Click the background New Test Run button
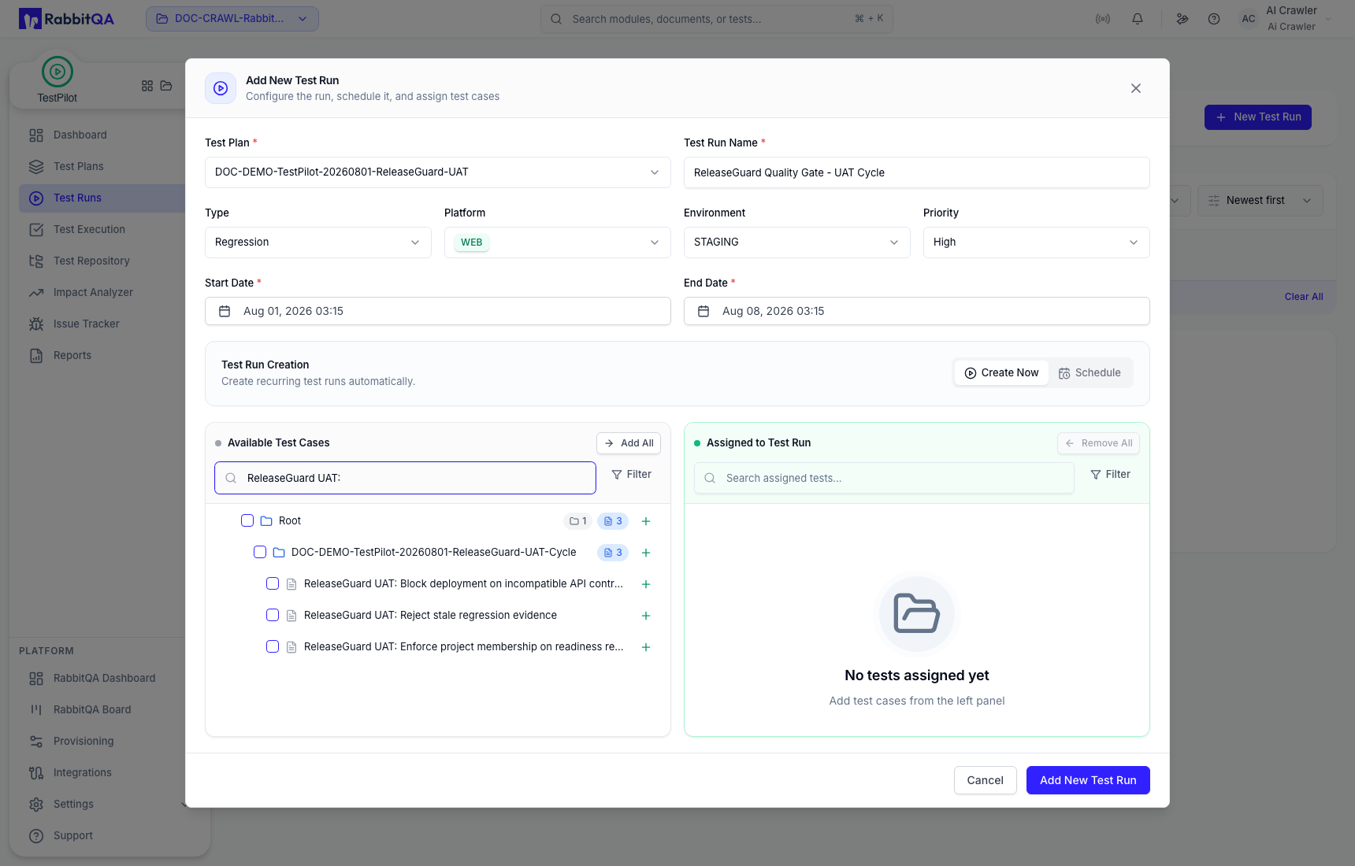The image size is (1355, 866). click(1258, 117)
